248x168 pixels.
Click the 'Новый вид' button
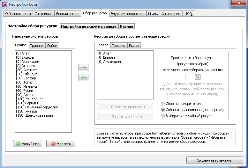pyautogui.click(x=27, y=144)
